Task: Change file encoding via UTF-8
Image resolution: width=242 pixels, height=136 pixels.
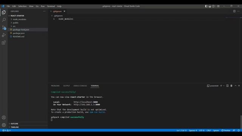Action: click(x=202, y=130)
